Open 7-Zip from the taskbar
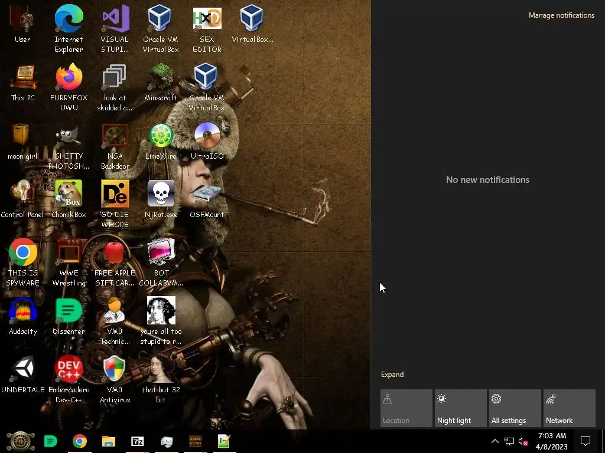 (137, 441)
